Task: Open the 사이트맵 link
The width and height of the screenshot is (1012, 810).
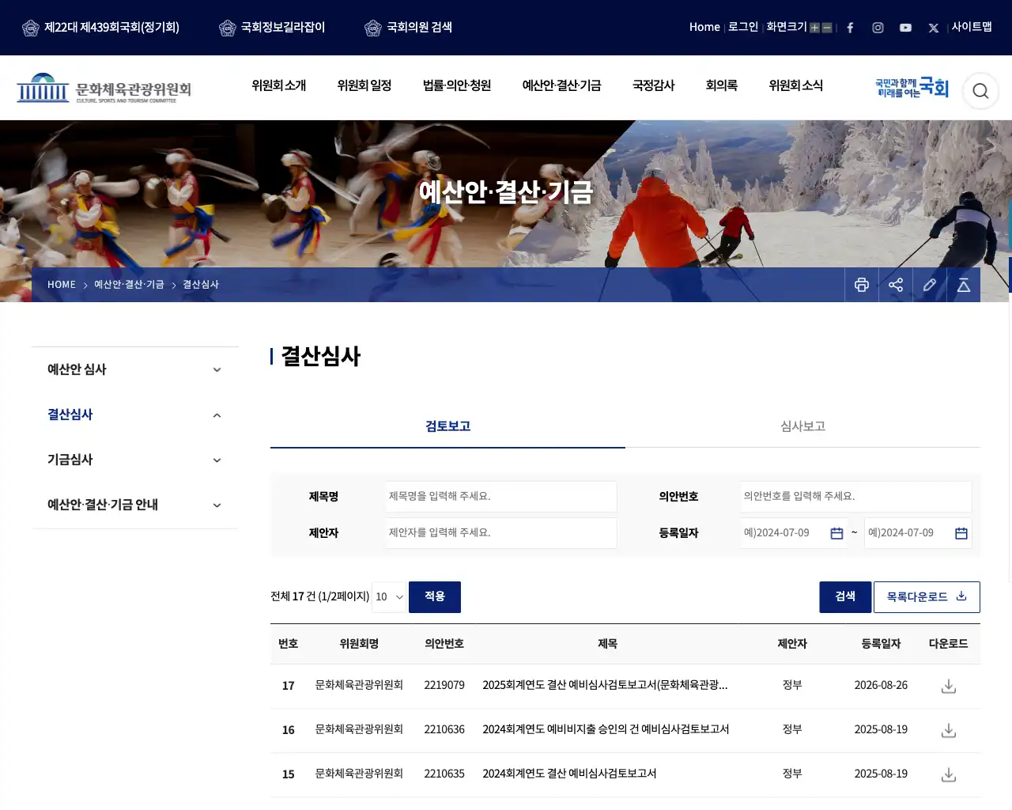Action: pos(972,27)
